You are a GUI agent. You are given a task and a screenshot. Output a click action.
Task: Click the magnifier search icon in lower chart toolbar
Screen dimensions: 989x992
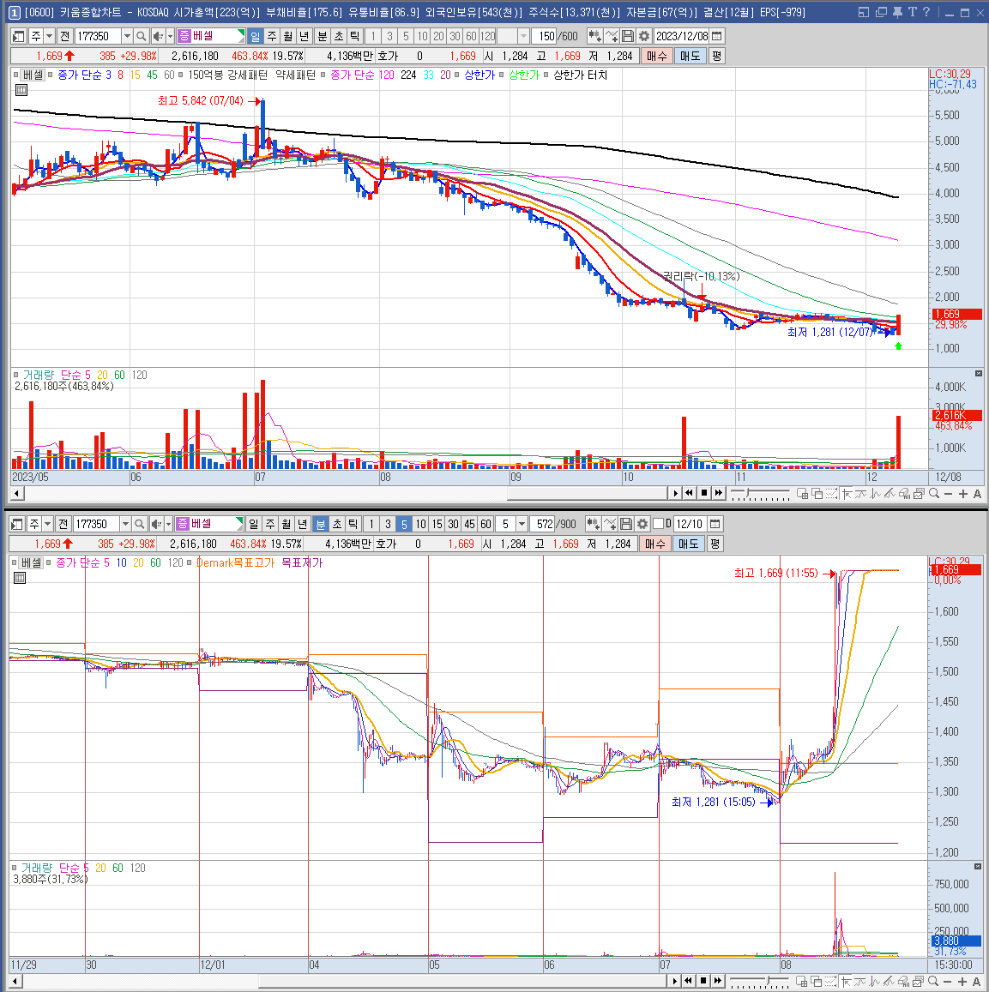tap(139, 524)
